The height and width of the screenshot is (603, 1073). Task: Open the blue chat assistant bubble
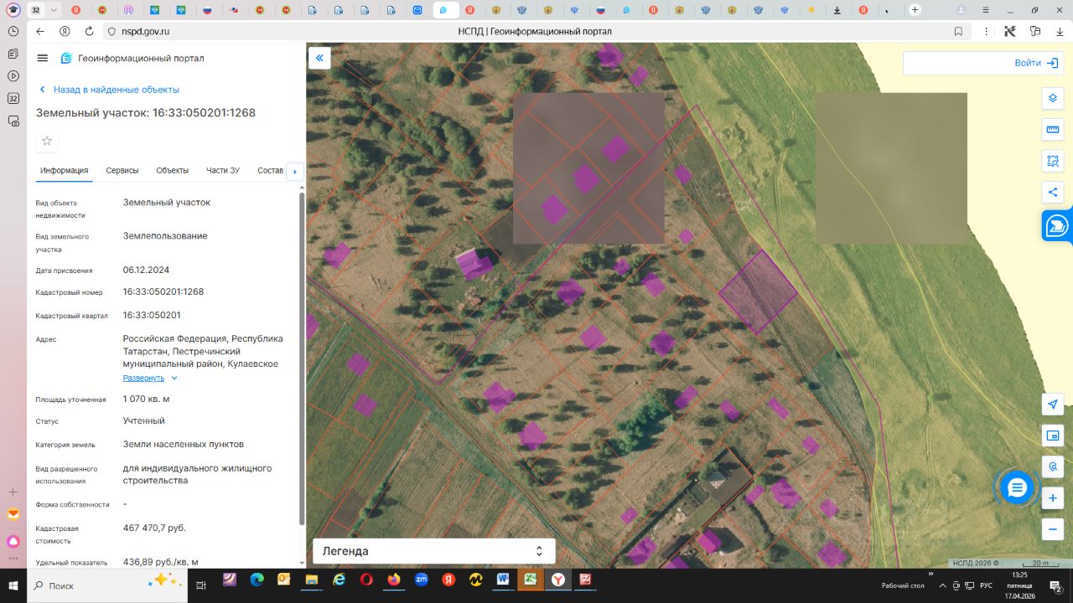point(1017,487)
